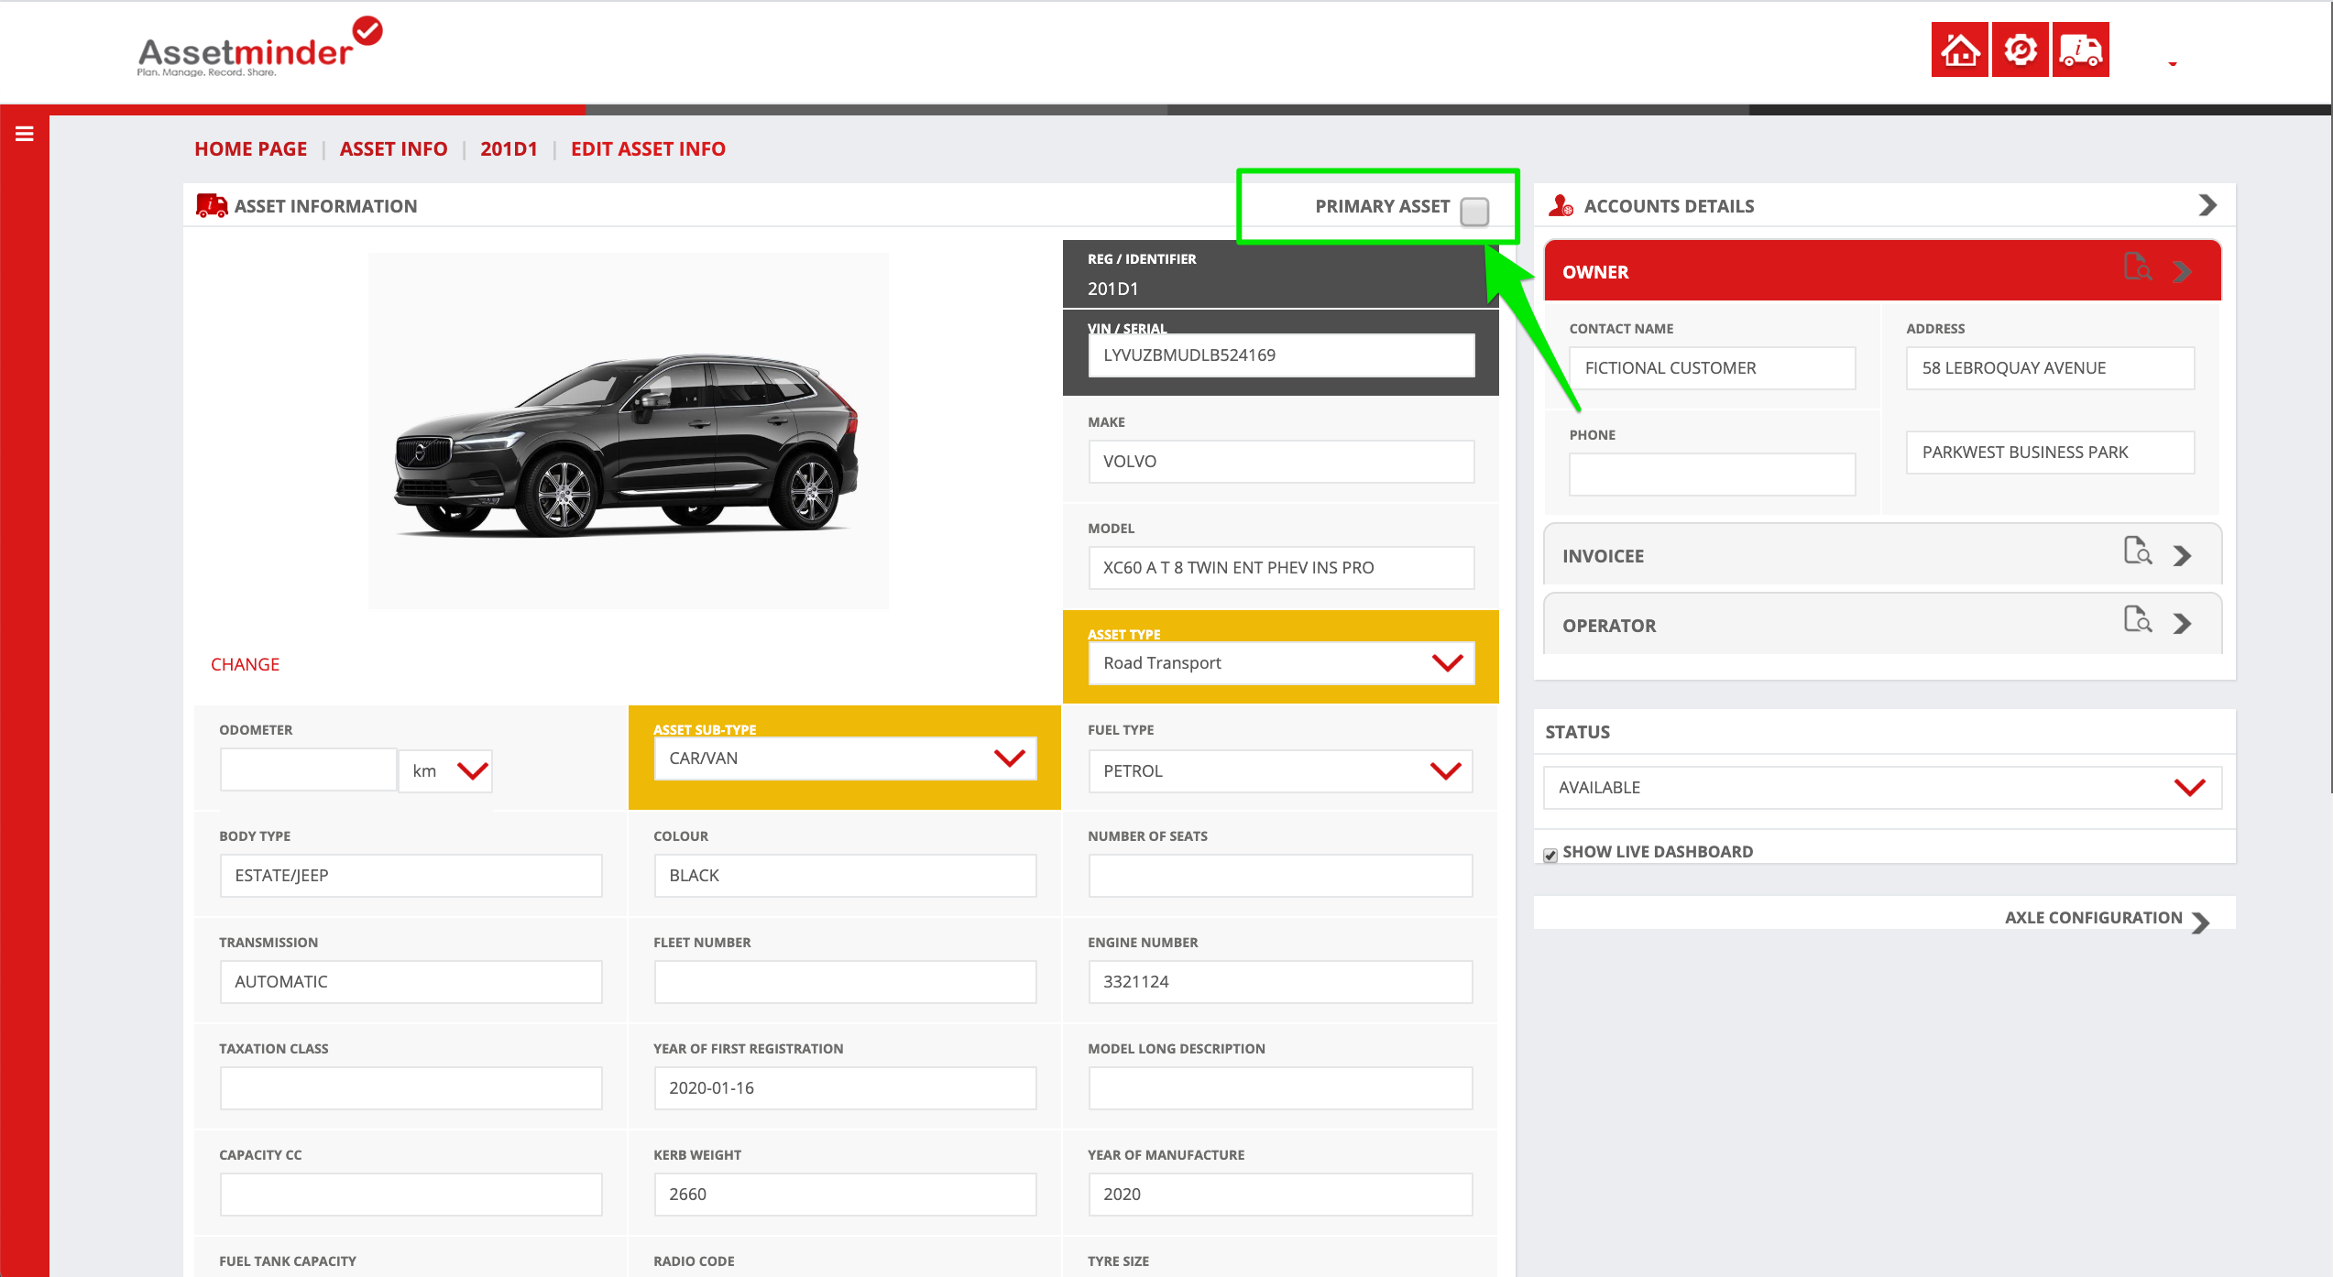Open the Fuel Type dropdown

pos(1281,771)
